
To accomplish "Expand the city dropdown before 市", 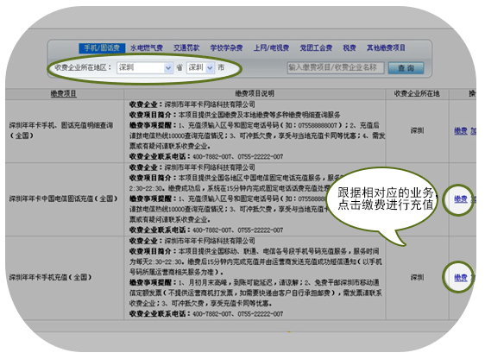I will pyautogui.click(x=200, y=67).
